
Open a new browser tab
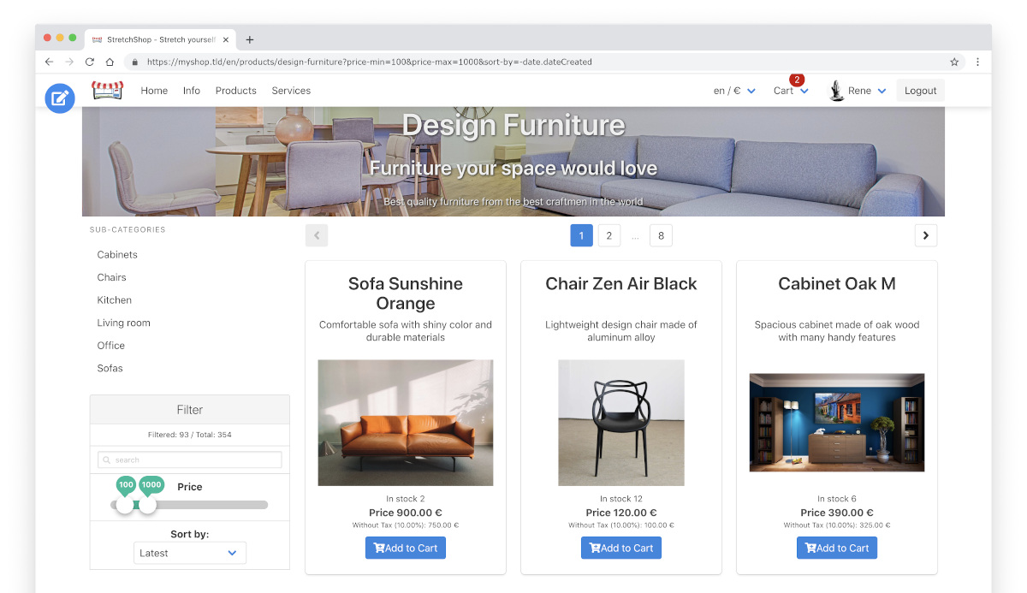coord(250,39)
